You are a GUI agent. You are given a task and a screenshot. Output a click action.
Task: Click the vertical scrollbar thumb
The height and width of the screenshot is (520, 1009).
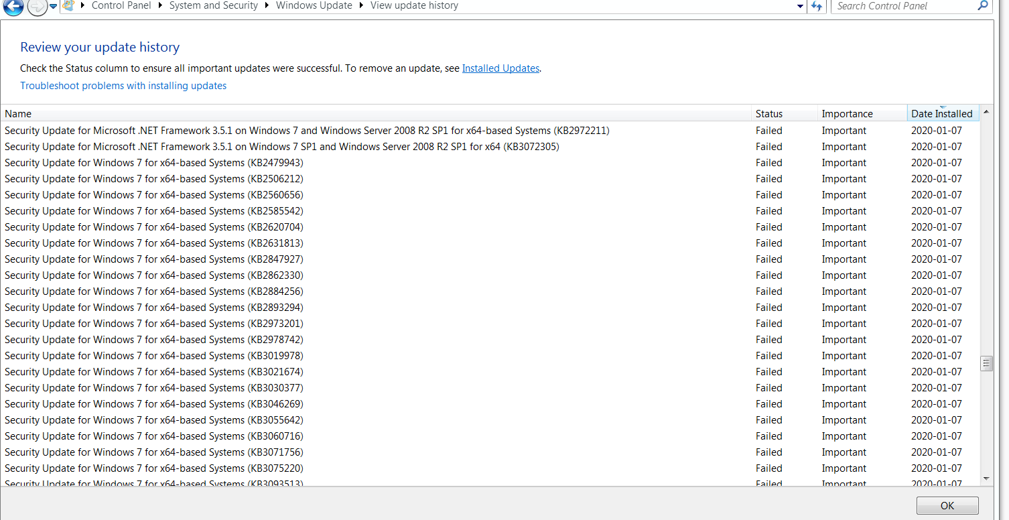(x=986, y=363)
